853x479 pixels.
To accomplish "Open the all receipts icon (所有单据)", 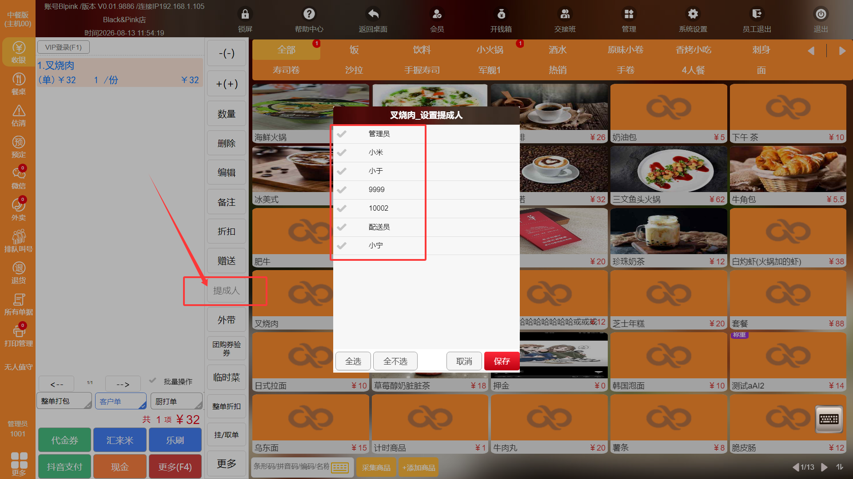I will pyautogui.click(x=19, y=299).
